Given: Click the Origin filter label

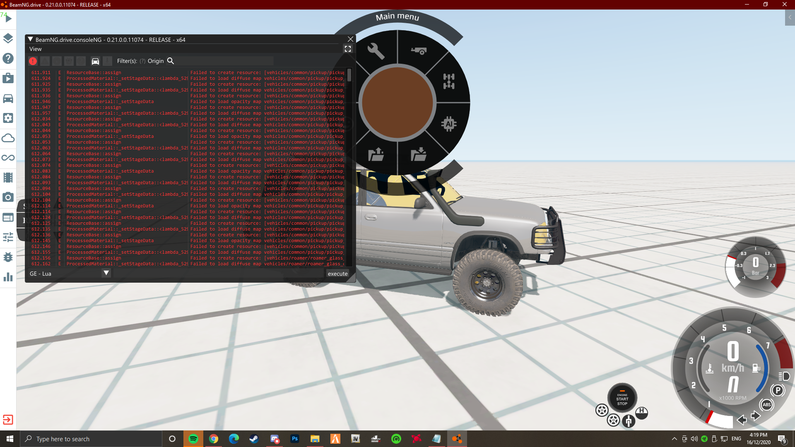Looking at the screenshot, I should tap(156, 61).
